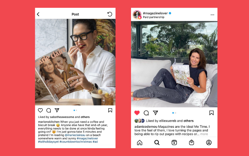249x156 pixels.
Task: Open comments on the adanicodemou post
Action: tap(146, 113)
